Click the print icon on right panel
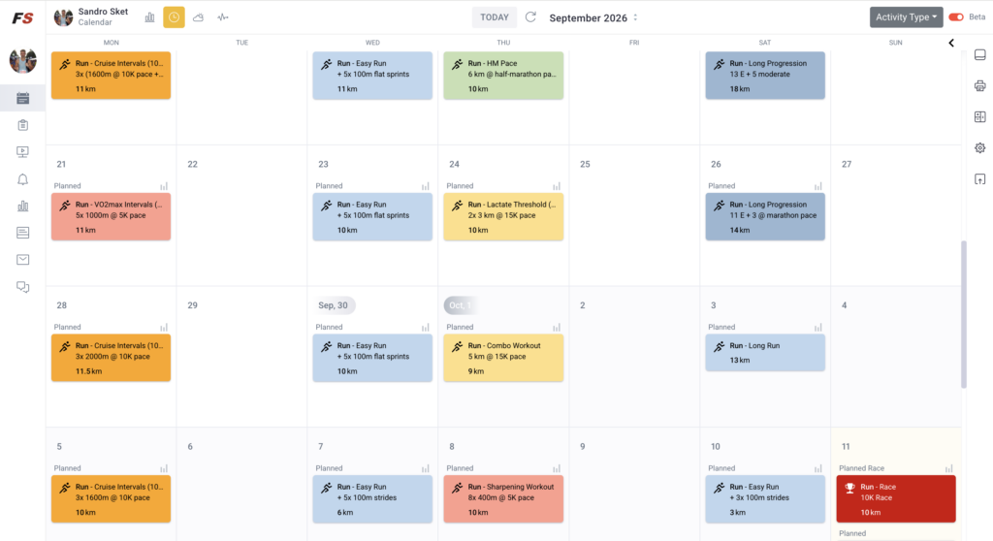This screenshot has height=541, width=993. pos(979,85)
